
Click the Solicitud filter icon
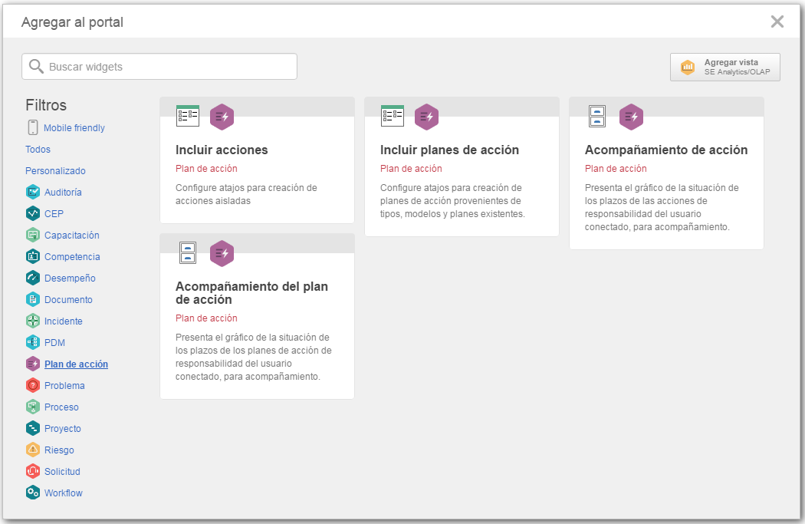pos(33,472)
